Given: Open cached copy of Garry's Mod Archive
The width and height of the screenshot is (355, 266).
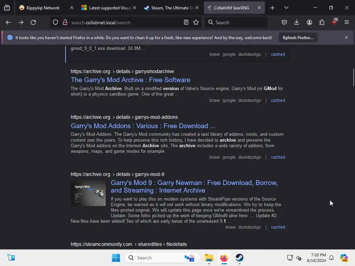Looking at the screenshot, I should pyautogui.click(x=278, y=100).
